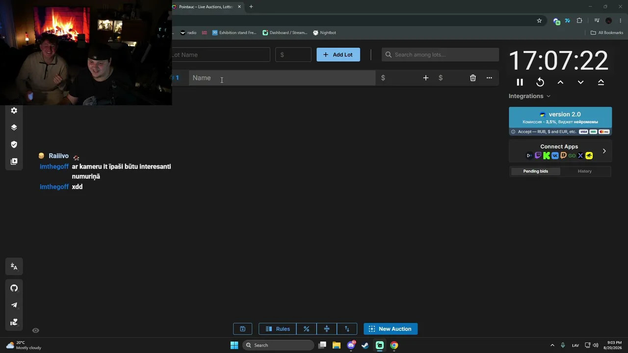This screenshot has height=353, width=628.
Task: Click the Twitch icon in Connect Apps
Action: click(538, 155)
